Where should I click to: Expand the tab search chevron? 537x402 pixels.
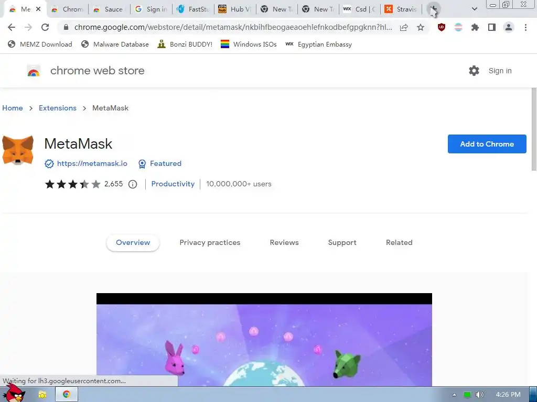pyautogui.click(x=474, y=9)
